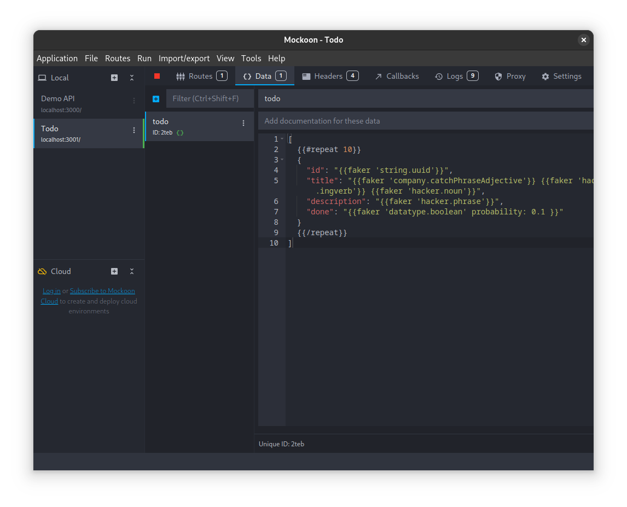Viewport: 627px width, 507px height.
Task: Click the Cloud offline icon
Action: pyautogui.click(x=42, y=271)
